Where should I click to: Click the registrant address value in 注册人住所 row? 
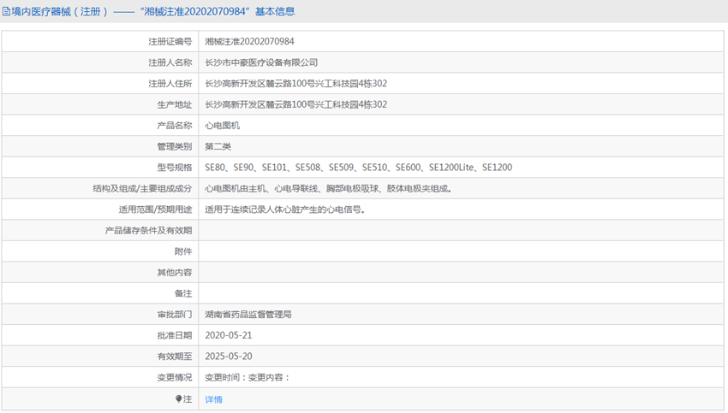coord(295,84)
